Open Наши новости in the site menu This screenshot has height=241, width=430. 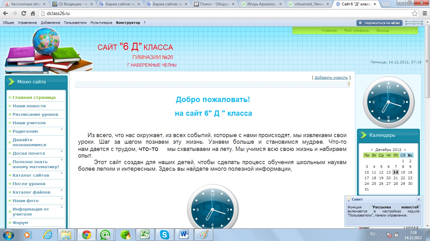[29, 106]
